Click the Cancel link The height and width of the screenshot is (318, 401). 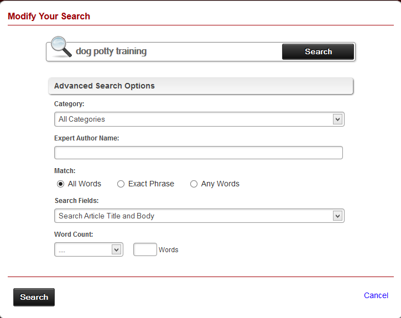pos(376,295)
